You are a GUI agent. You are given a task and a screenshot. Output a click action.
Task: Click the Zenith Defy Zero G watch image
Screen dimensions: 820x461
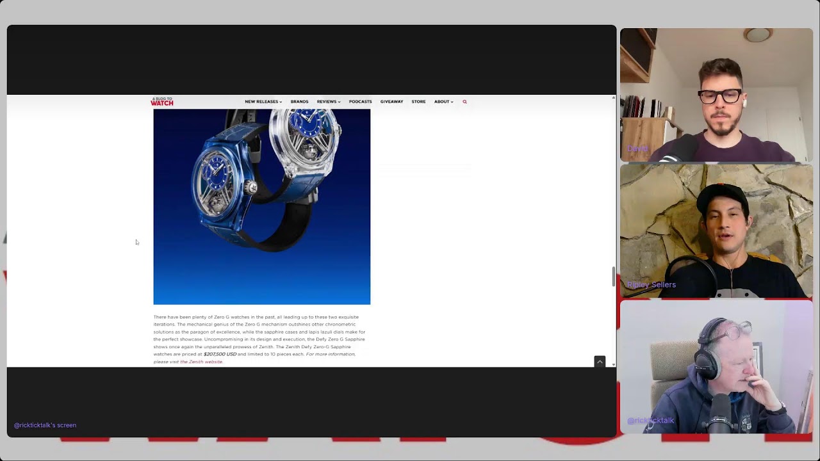262,207
